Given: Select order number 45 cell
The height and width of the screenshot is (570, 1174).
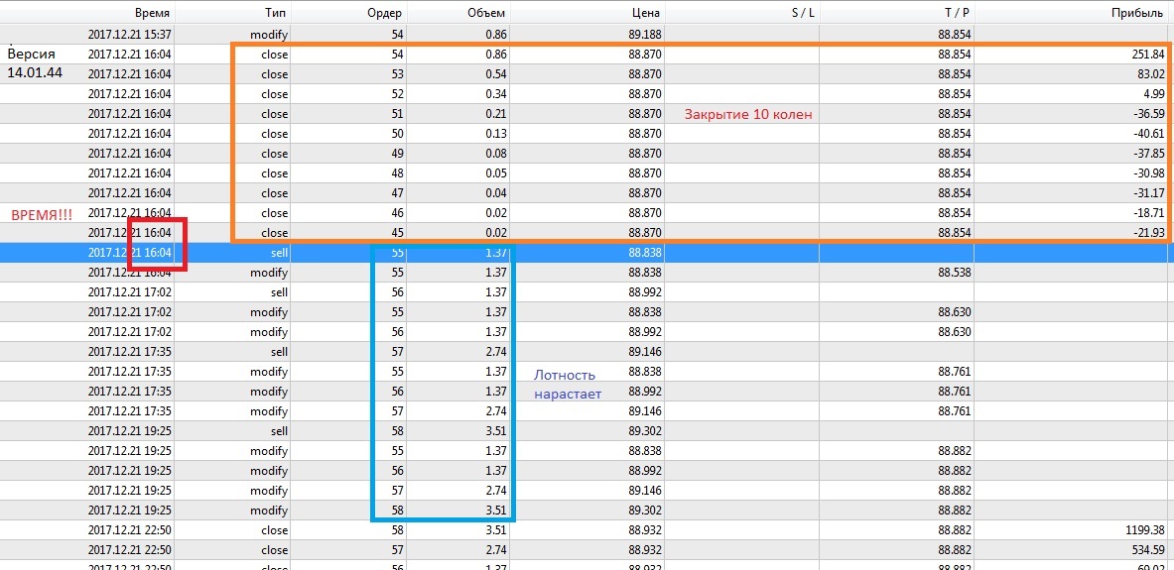Looking at the screenshot, I should [x=398, y=233].
